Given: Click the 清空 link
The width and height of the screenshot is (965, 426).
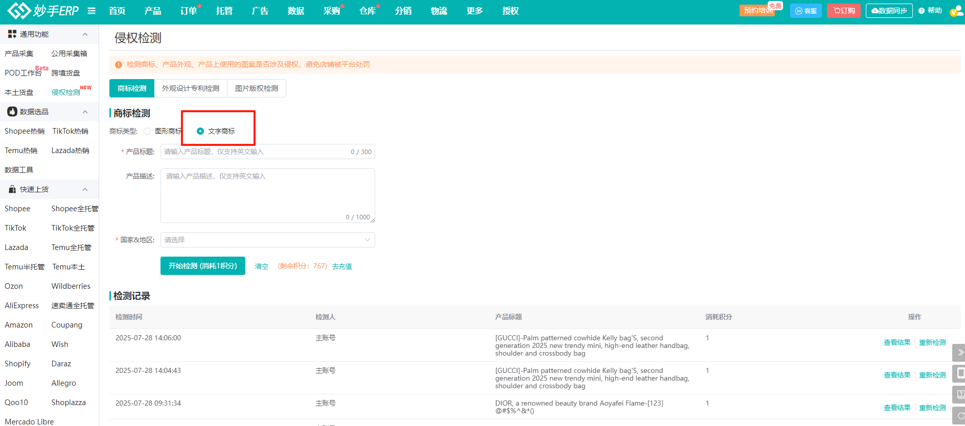Looking at the screenshot, I should click(262, 266).
